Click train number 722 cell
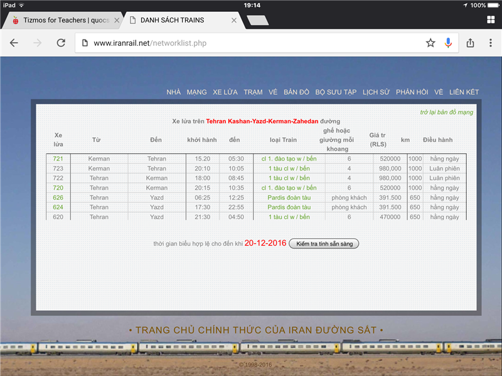502x376 pixels. click(x=58, y=178)
